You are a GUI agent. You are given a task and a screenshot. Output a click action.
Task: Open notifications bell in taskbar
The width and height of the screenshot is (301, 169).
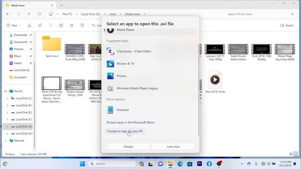[x=295, y=164]
